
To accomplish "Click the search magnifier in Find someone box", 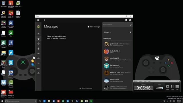I will (131, 25).
